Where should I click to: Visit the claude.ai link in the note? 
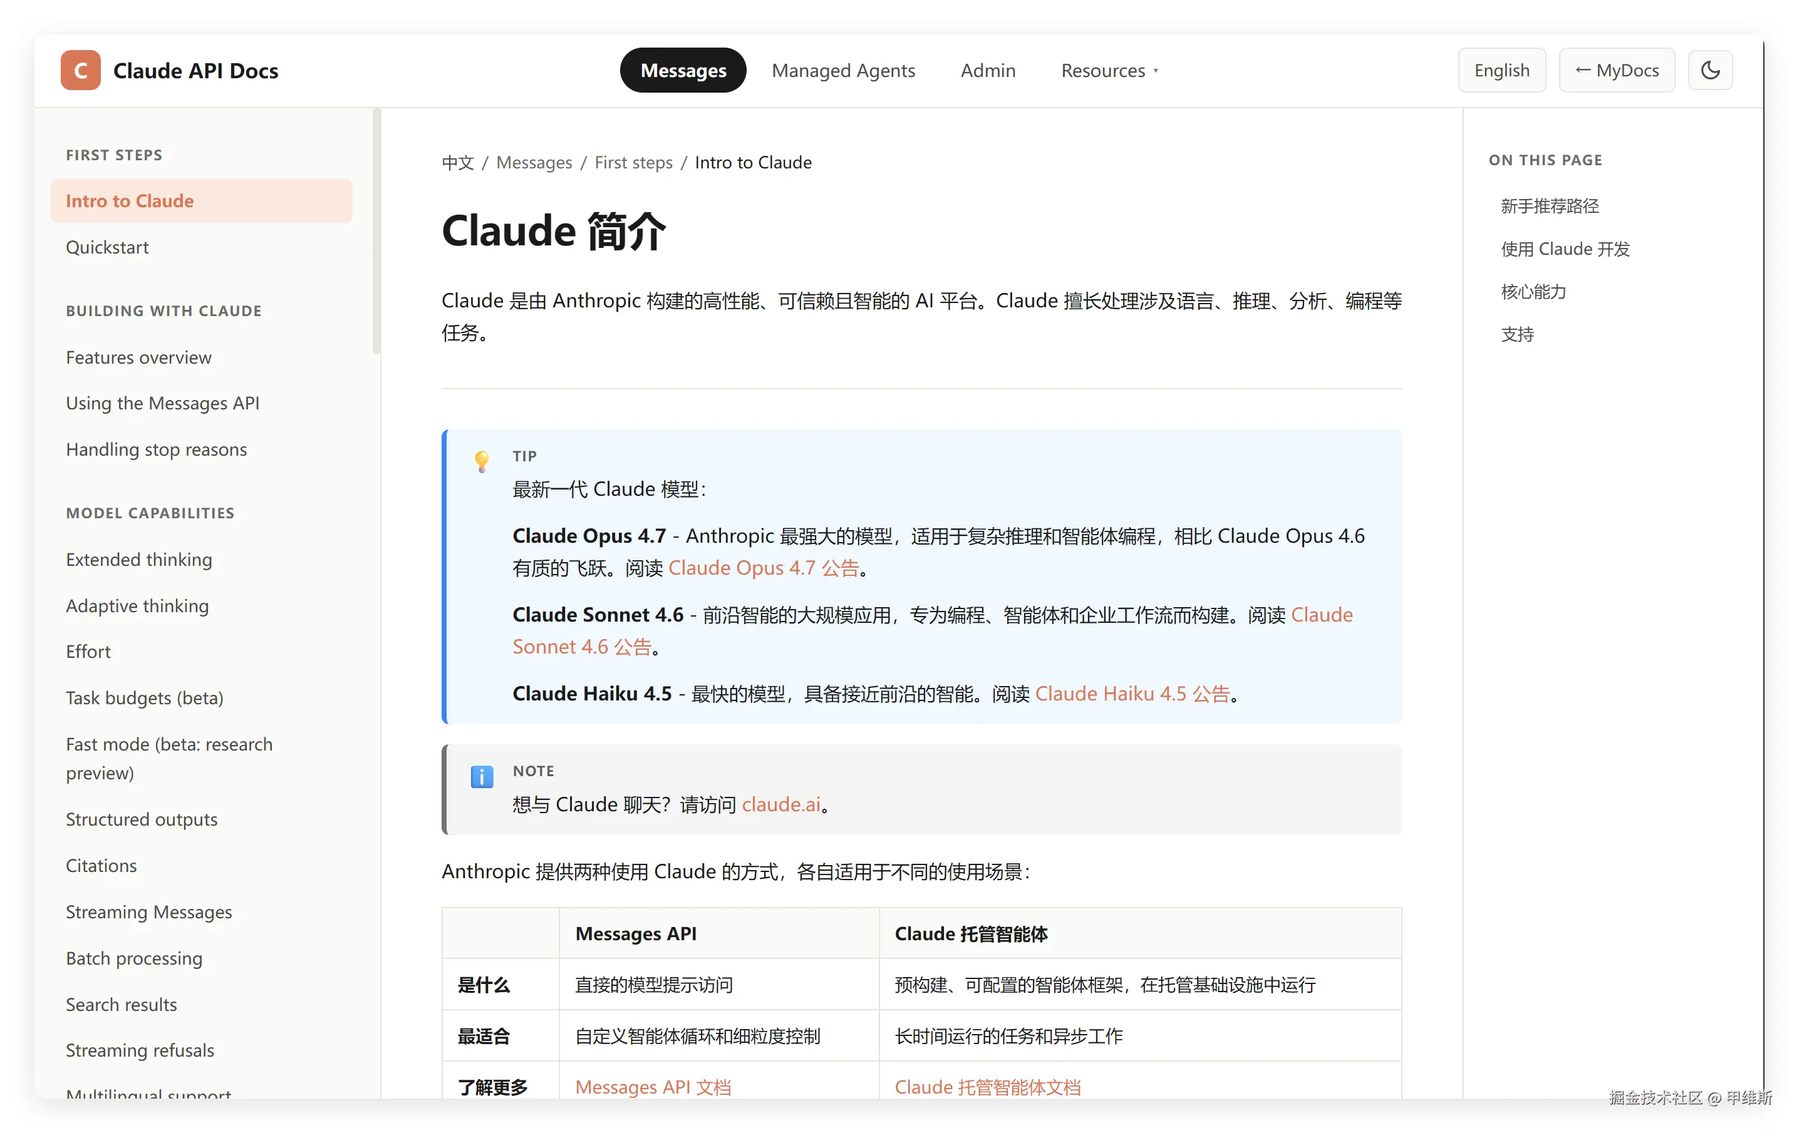click(780, 804)
